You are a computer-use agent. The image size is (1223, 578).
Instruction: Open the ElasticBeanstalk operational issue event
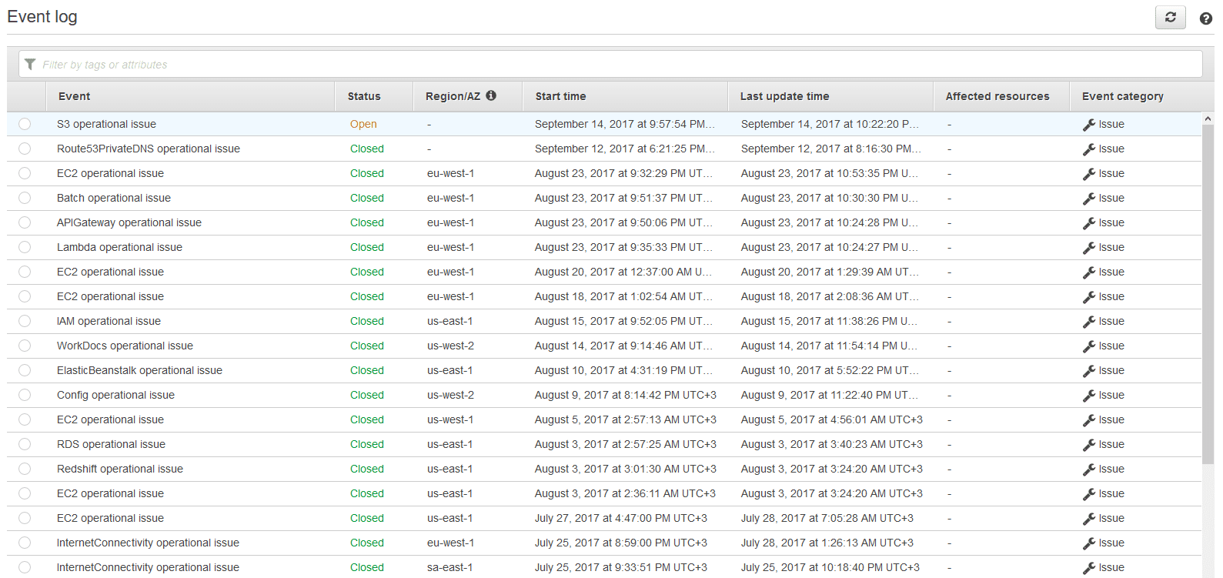(139, 370)
